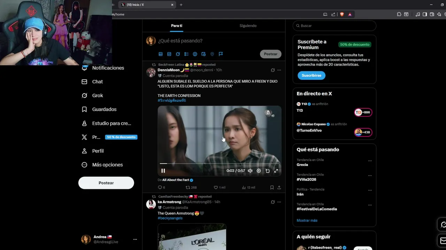This screenshot has height=250, width=446.
Task: View analytics showing 13 mil views
Action: pos(248,187)
